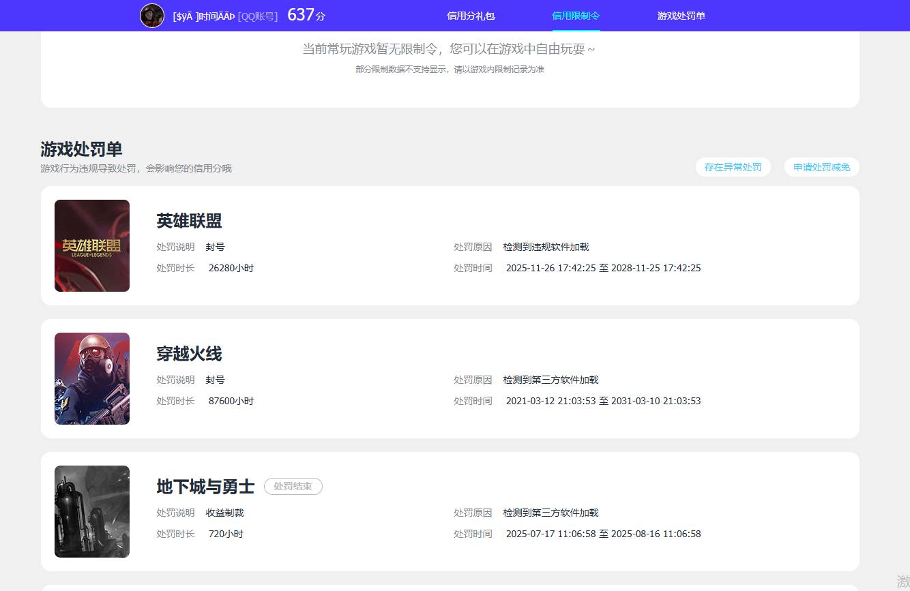Click the 英雄联盟 title text
910x591 pixels.
point(189,221)
